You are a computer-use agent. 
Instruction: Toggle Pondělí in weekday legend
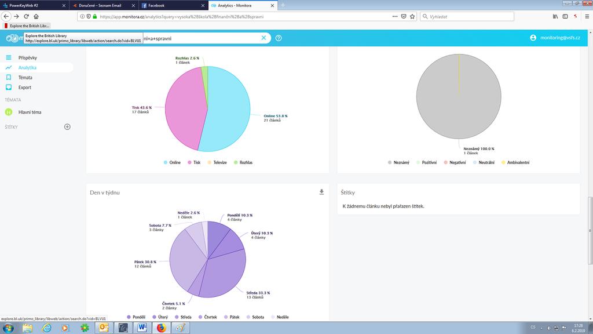pyautogui.click(x=136, y=317)
